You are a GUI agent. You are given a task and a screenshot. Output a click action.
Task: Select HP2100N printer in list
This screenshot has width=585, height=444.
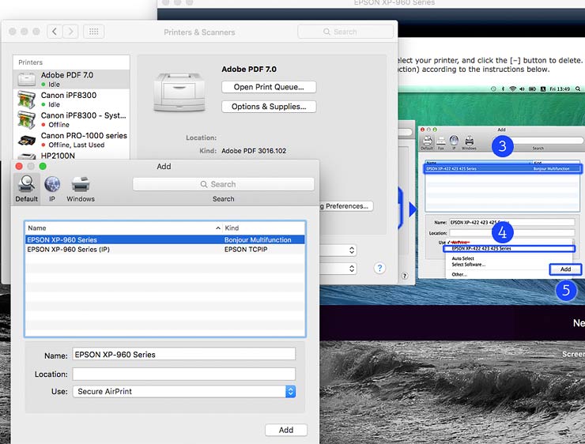coord(72,156)
